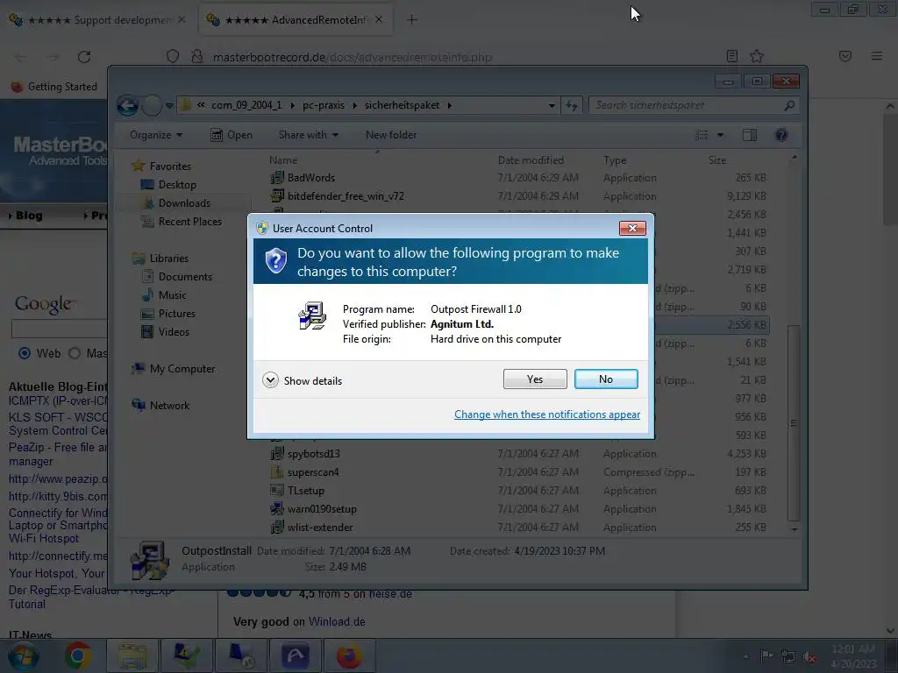The width and height of the screenshot is (898, 673).
Task: Select Downloads in Explorer navigation pane
Action: (x=184, y=202)
